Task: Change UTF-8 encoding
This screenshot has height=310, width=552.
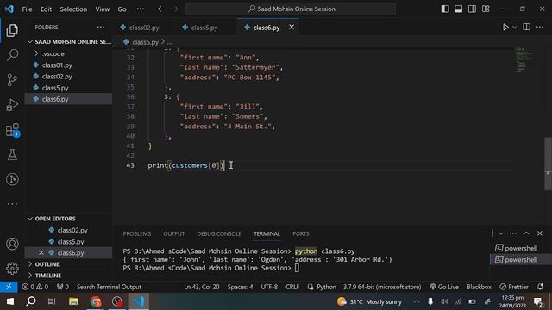Action: click(269, 287)
